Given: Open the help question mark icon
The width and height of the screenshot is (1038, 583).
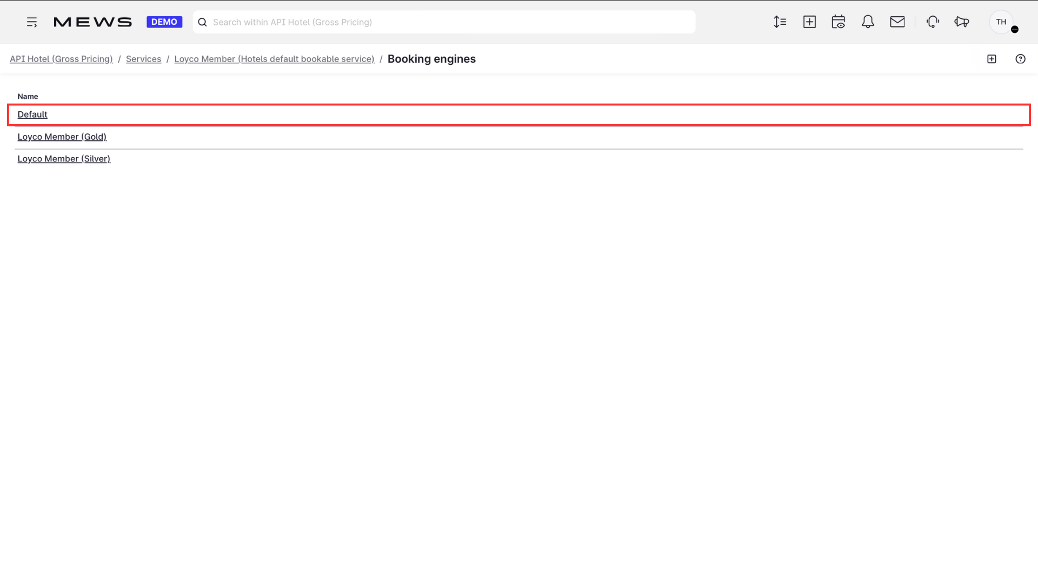Looking at the screenshot, I should click(x=1020, y=59).
